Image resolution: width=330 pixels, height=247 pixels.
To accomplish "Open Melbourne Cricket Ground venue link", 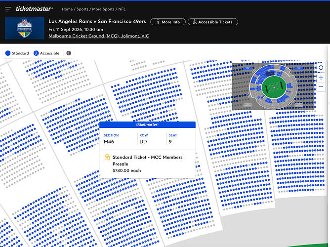I will pyautogui.click(x=99, y=36).
